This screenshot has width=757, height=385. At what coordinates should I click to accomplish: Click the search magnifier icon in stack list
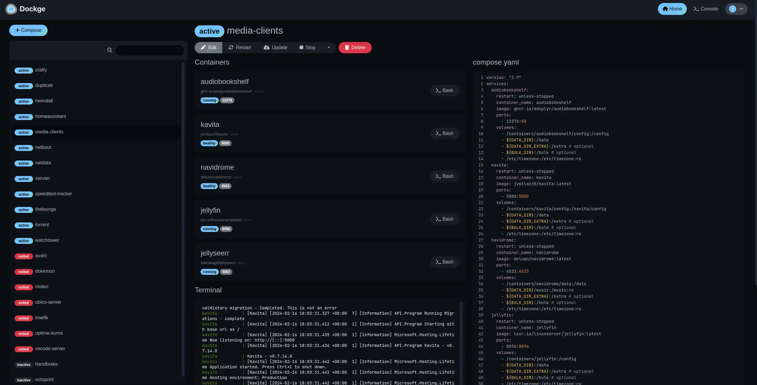point(110,50)
